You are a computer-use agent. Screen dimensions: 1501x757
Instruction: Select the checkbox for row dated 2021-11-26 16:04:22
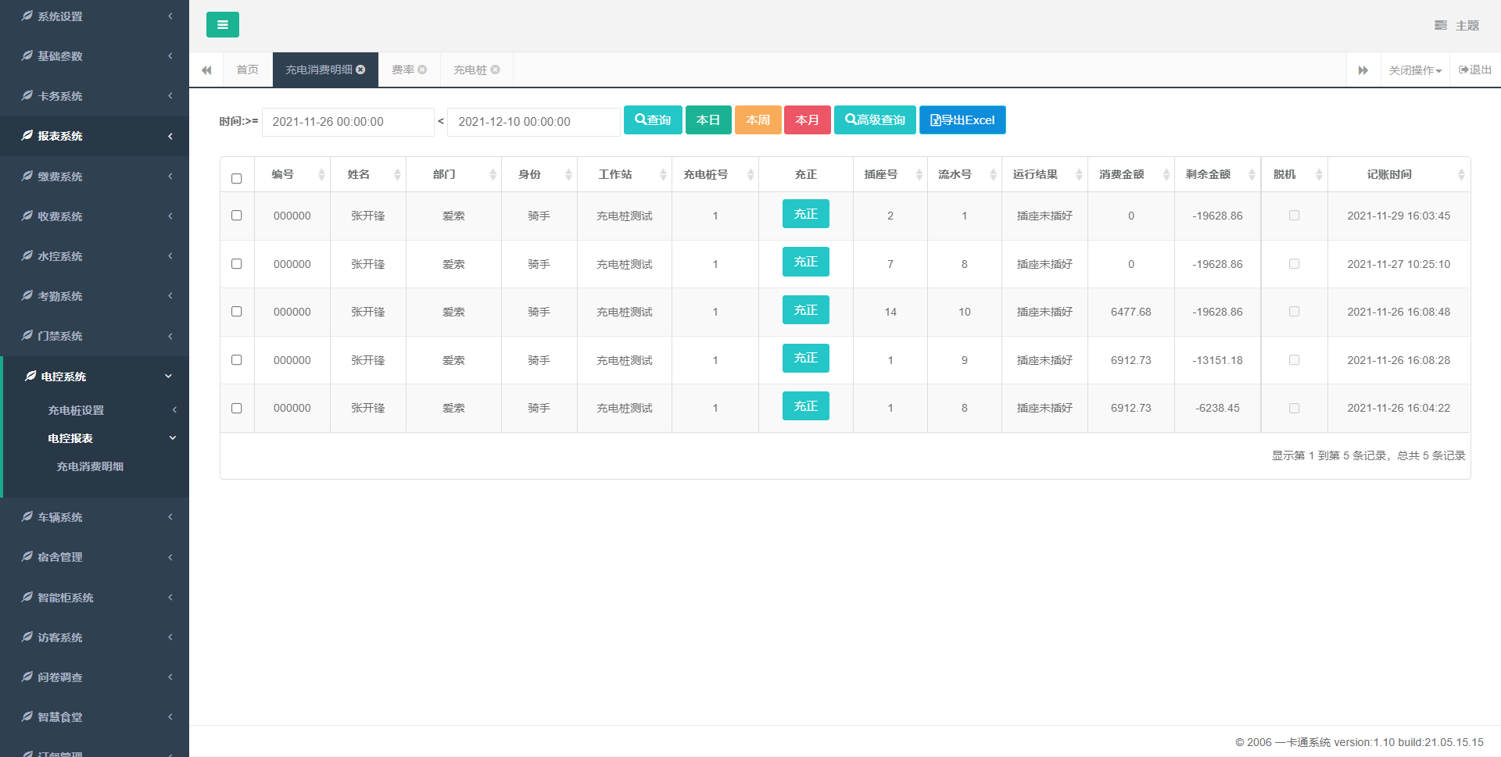coord(237,408)
